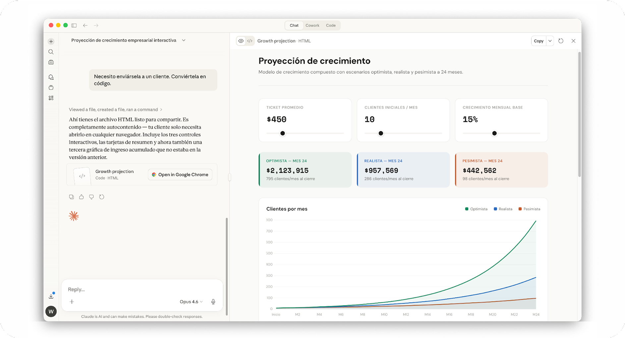Give the response a thumbs up
This screenshot has height=338, width=625.
(x=82, y=197)
